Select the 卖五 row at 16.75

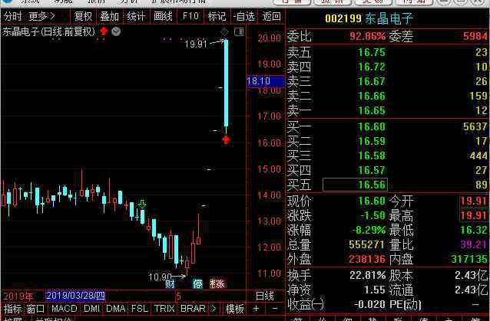387,52
